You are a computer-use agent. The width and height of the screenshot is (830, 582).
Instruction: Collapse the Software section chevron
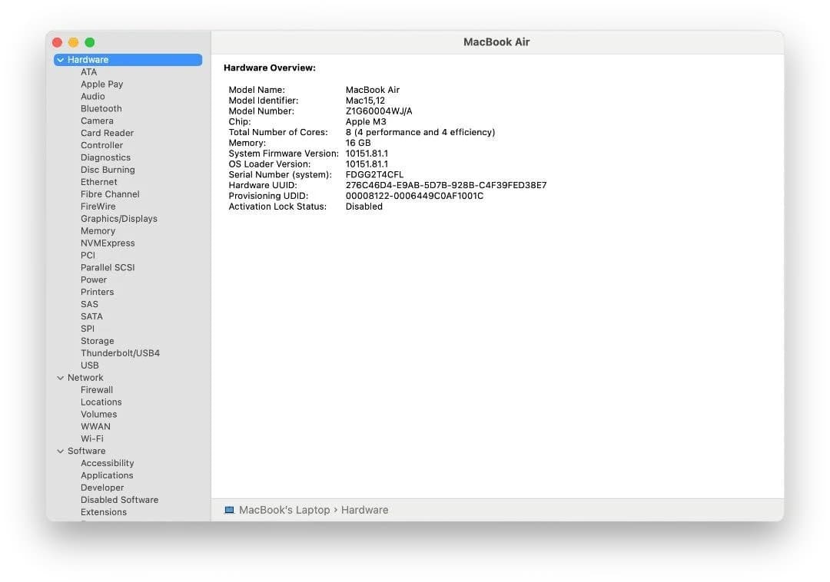point(61,451)
